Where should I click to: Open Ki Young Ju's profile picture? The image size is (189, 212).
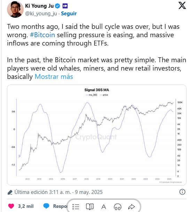coord(15,9)
